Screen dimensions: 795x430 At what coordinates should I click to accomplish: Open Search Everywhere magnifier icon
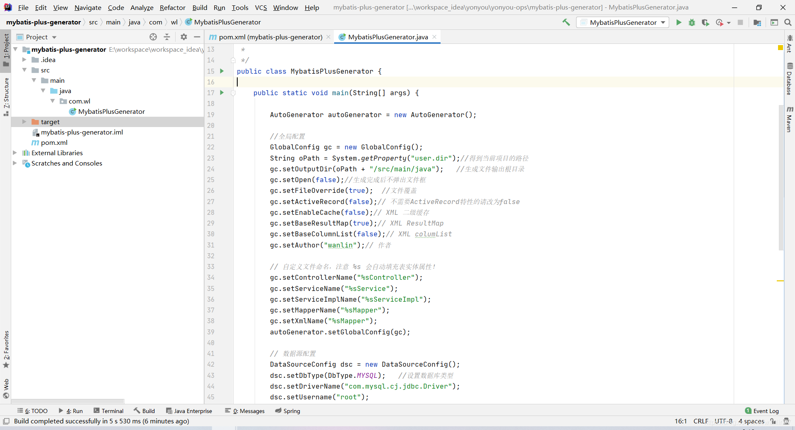[788, 22]
